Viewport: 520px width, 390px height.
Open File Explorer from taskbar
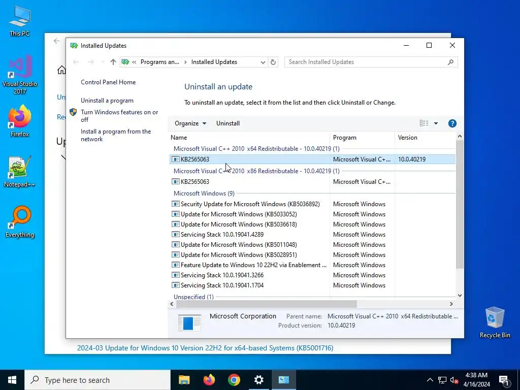coord(184,380)
